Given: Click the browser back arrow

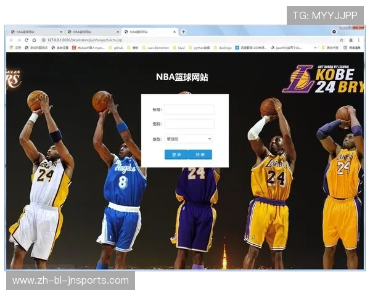Looking at the screenshot, I should pos(11,40).
